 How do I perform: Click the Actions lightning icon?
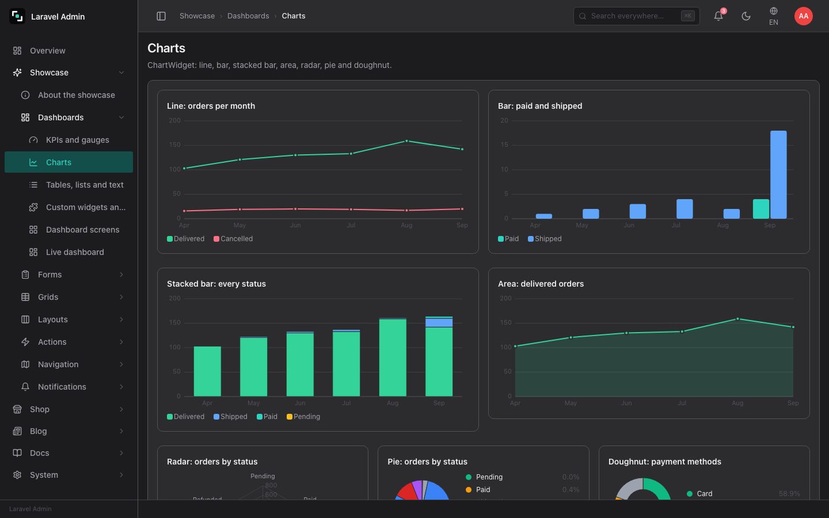[25, 342]
